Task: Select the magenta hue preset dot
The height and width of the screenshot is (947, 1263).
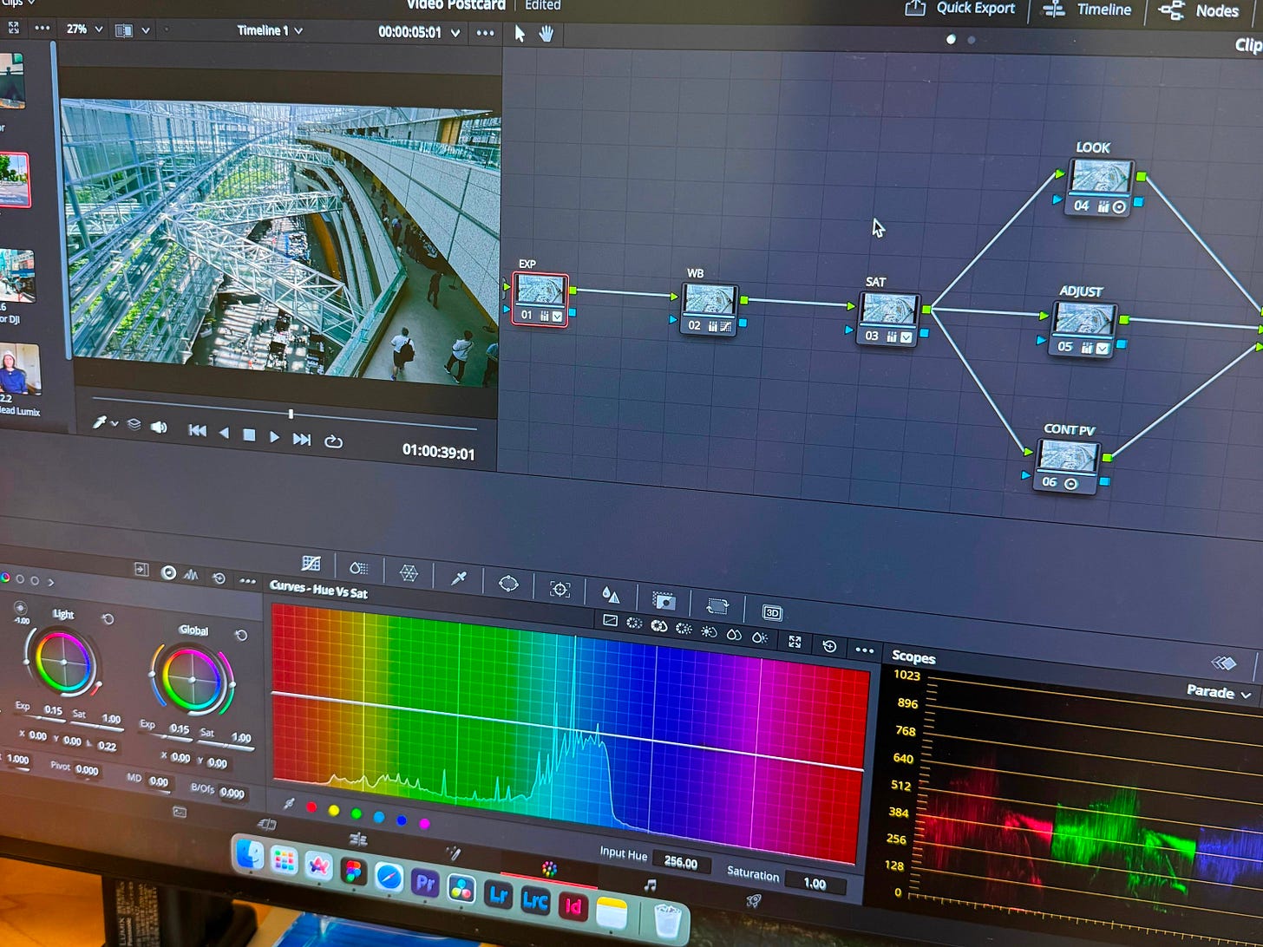Action: click(424, 823)
